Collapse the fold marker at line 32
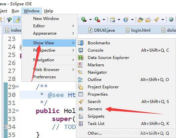 [17, 110]
